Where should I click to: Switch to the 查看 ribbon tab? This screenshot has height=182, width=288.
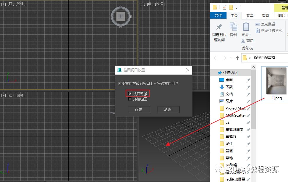click(265, 16)
